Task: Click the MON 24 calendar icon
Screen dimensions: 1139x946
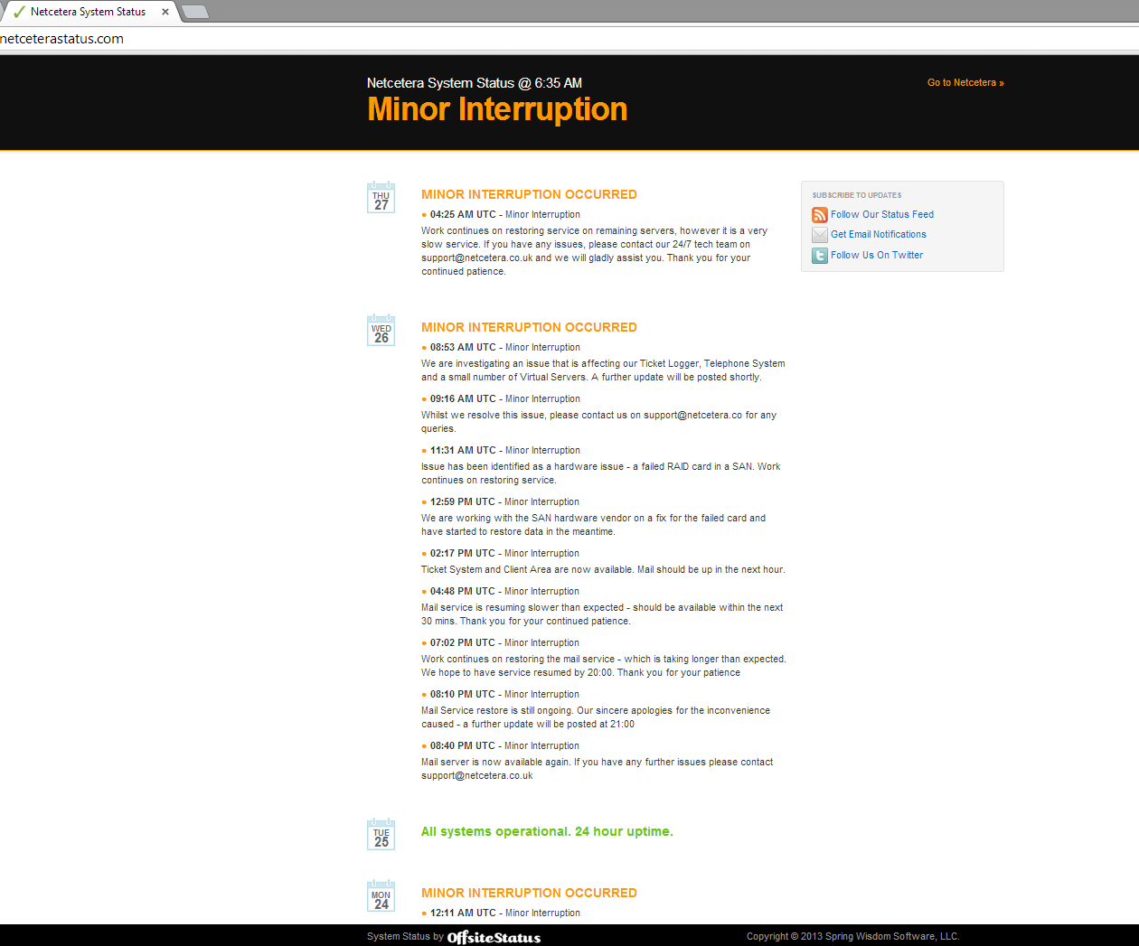Action: coord(381,896)
